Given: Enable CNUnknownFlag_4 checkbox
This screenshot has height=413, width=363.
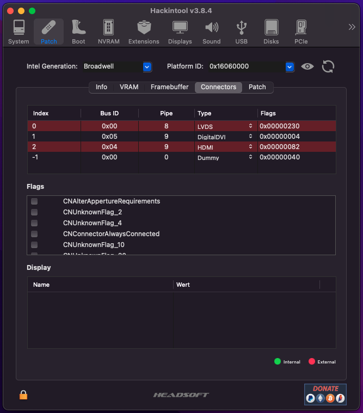Looking at the screenshot, I should coord(34,223).
